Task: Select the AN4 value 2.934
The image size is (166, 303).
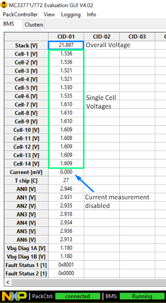Action: [66, 223]
